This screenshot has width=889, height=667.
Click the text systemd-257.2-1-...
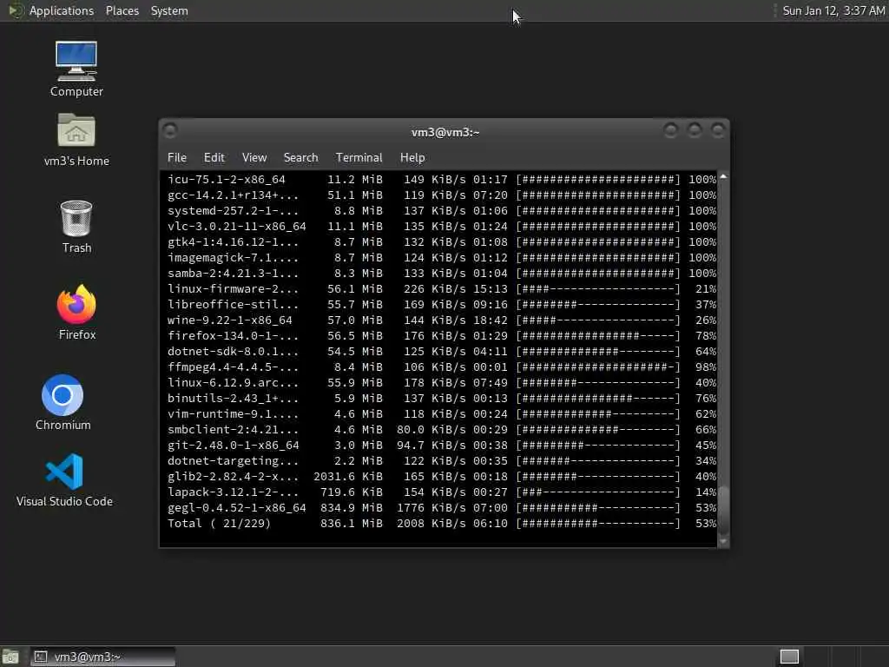point(233,210)
